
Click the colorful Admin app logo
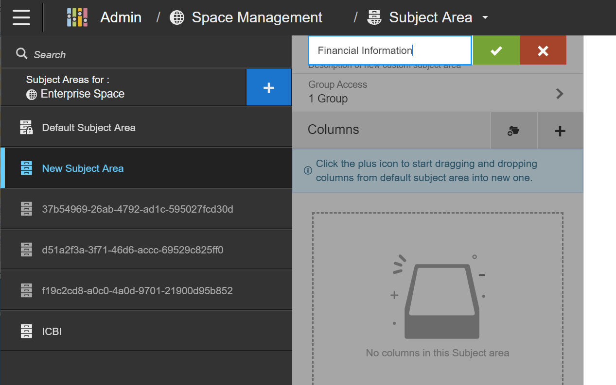(x=77, y=17)
